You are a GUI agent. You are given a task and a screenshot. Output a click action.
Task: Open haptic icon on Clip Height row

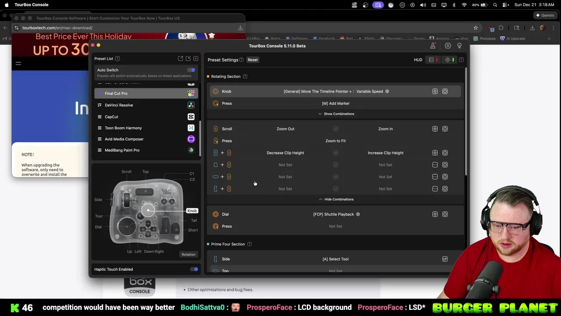pos(435,153)
